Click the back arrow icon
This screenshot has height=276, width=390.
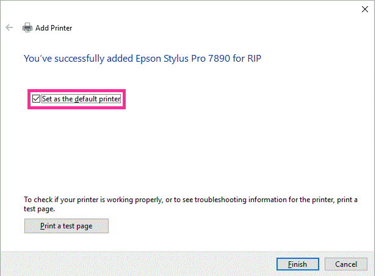[x=9, y=27]
